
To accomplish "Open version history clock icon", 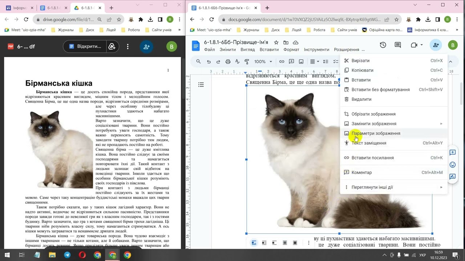I will tap(383, 45).
